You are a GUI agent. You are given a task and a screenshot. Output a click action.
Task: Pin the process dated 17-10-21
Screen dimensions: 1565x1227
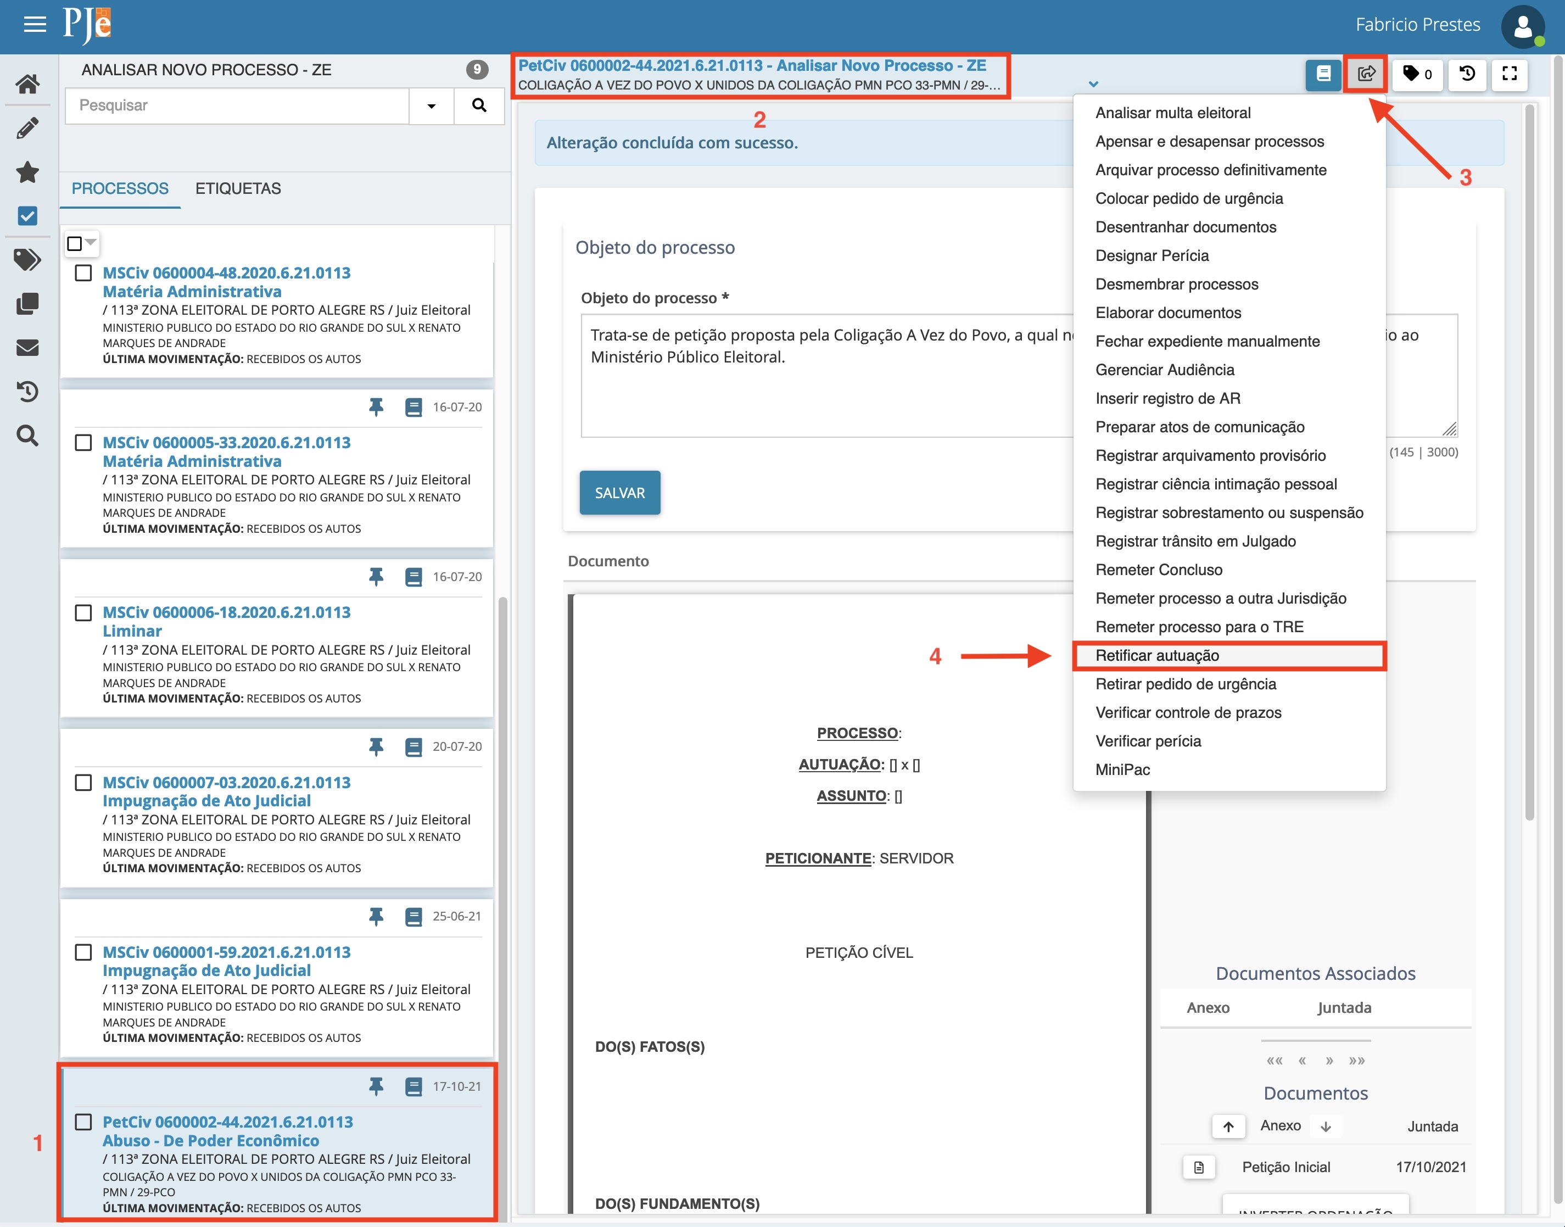(376, 1086)
